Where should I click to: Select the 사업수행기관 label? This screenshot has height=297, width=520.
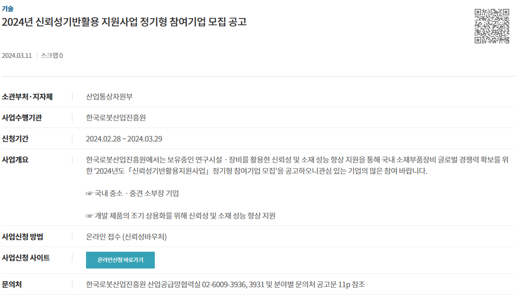click(x=22, y=118)
